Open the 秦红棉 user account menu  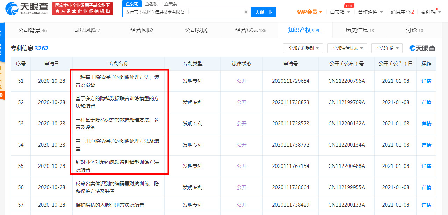(x=431, y=12)
